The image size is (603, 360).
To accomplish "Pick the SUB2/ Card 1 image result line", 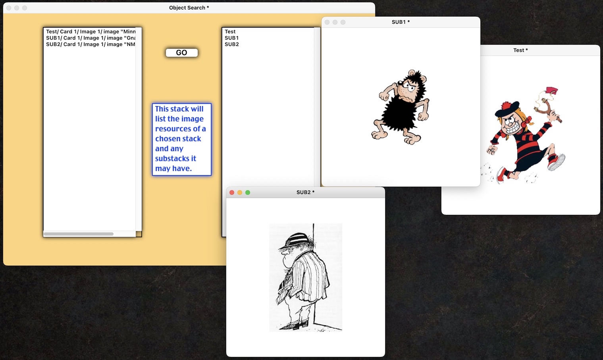I will (x=91, y=44).
